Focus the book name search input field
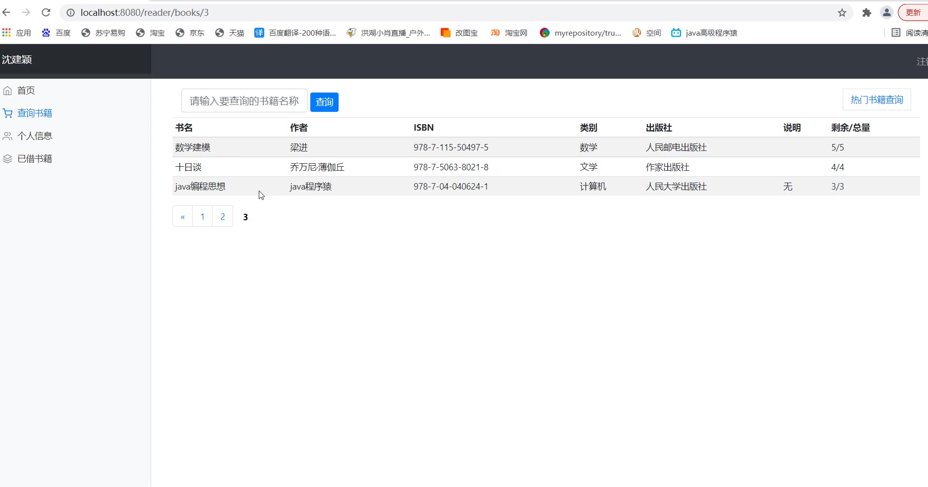928x487 pixels. click(244, 101)
